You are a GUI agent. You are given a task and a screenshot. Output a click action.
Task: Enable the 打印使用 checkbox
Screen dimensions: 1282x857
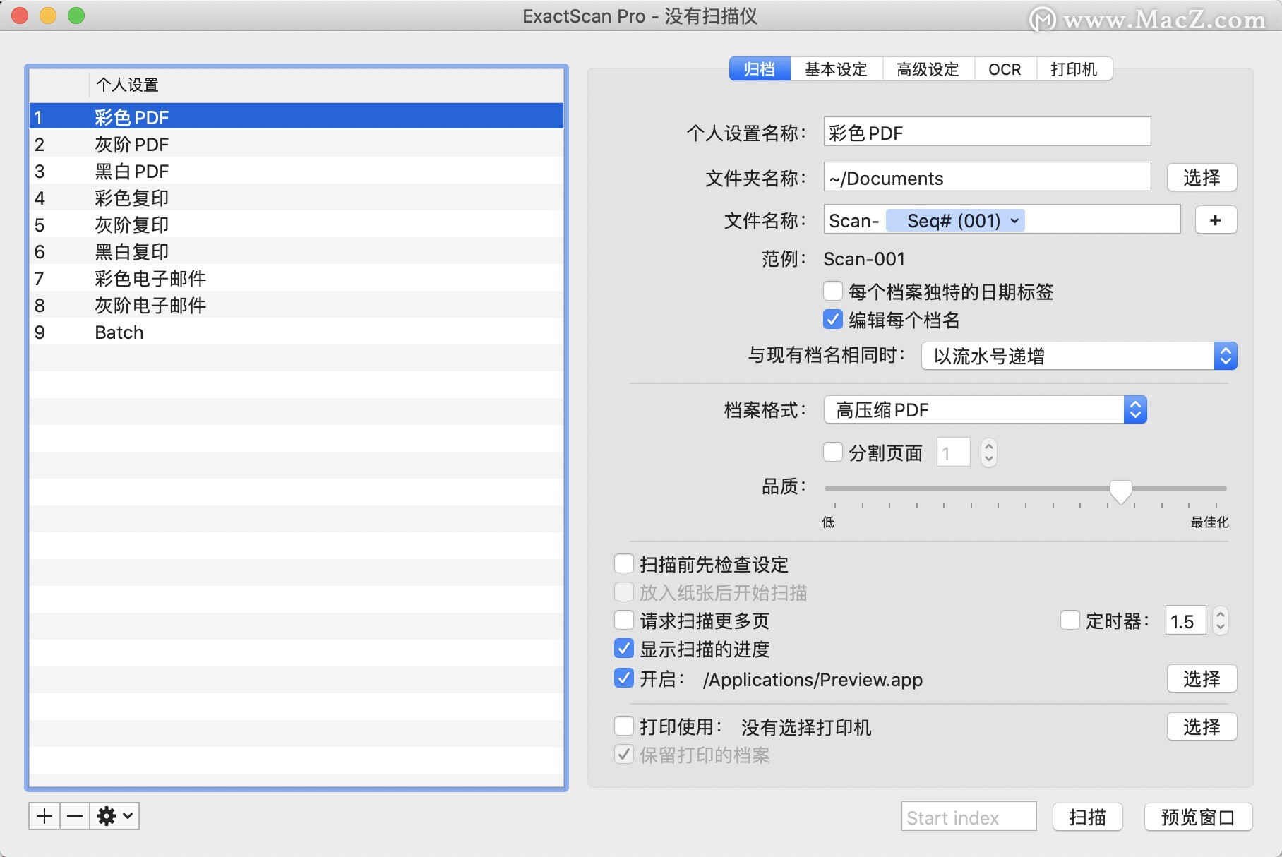coord(624,726)
